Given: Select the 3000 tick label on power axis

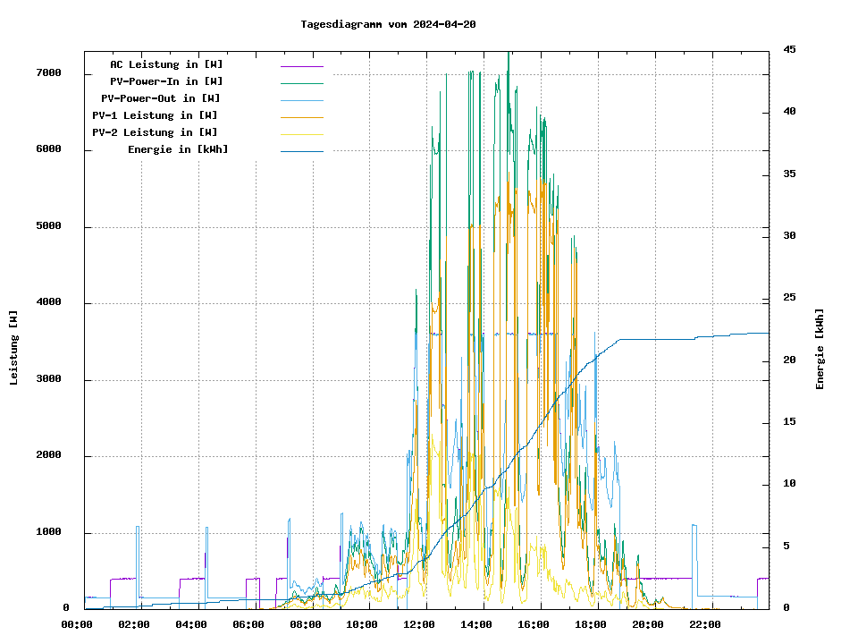Looking at the screenshot, I should pyautogui.click(x=48, y=380).
